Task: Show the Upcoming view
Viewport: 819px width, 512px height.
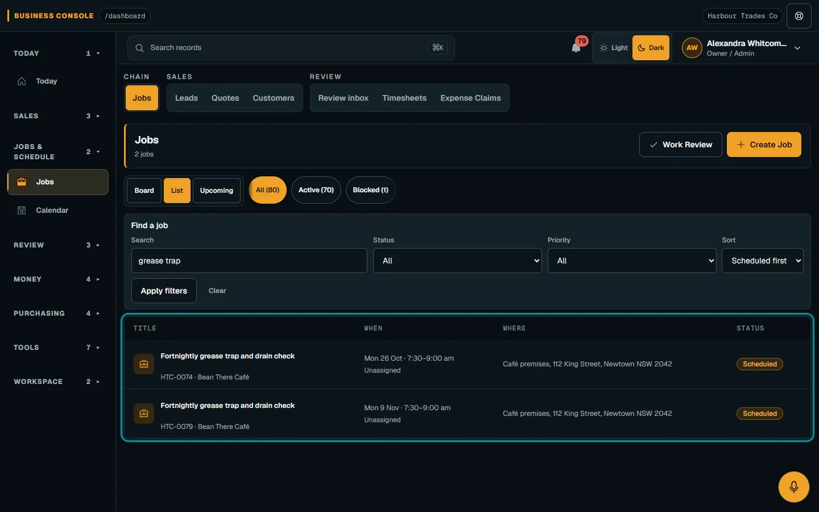Action: (216, 191)
